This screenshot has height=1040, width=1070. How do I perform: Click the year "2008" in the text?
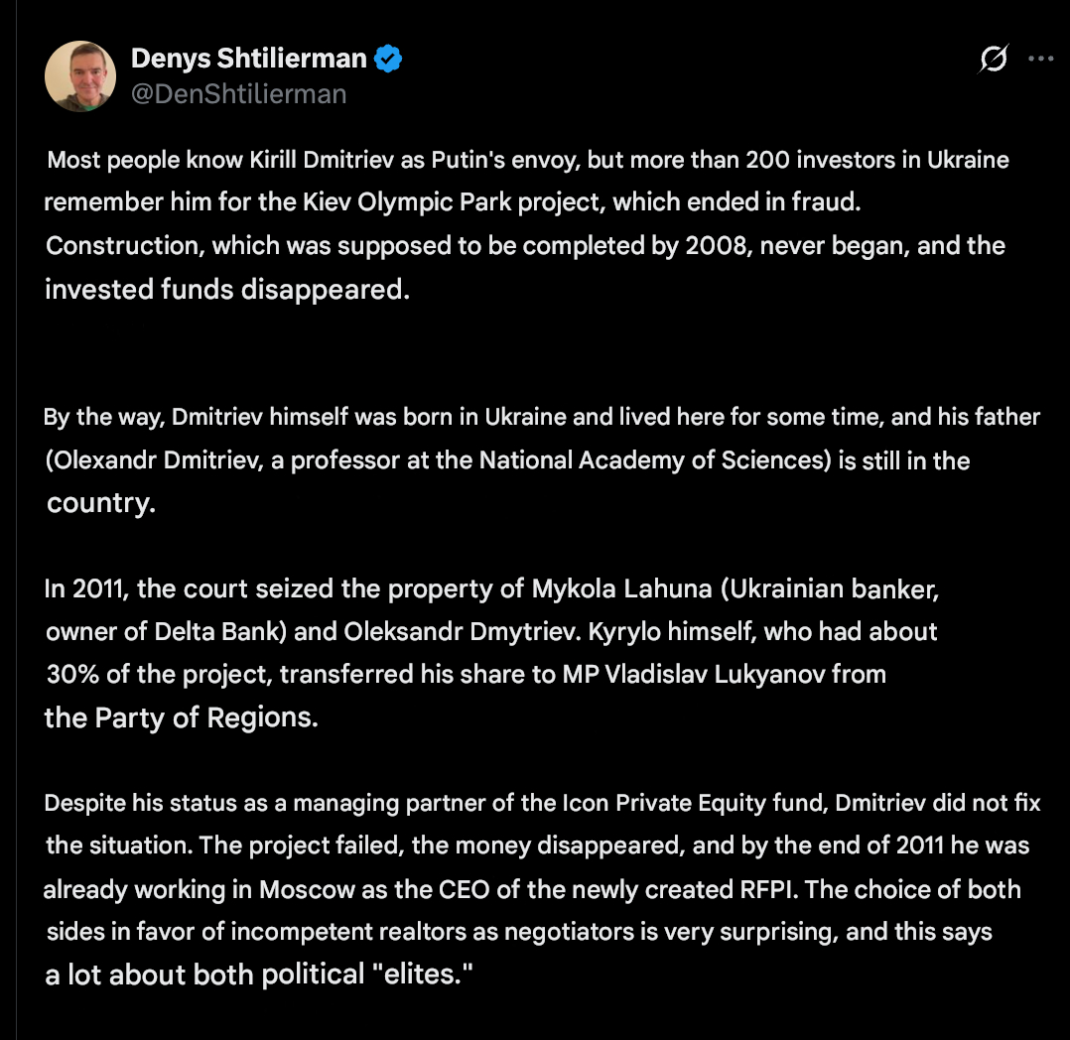pyautogui.click(x=713, y=245)
